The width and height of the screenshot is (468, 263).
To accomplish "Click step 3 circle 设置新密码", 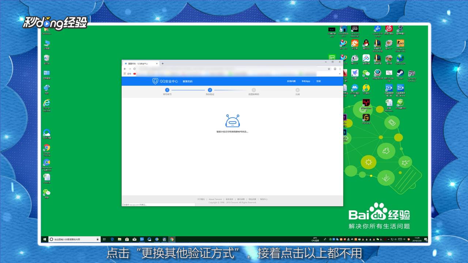I will (254, 90).
